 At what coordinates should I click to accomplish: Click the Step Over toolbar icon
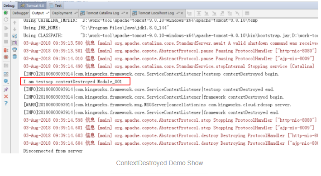pyautogui.click(x=199, y=13)
